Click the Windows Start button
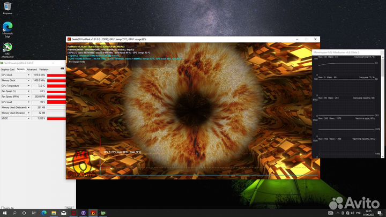Image resolution: width=386 pixels, height=217 pixels. tap(4, 213)
